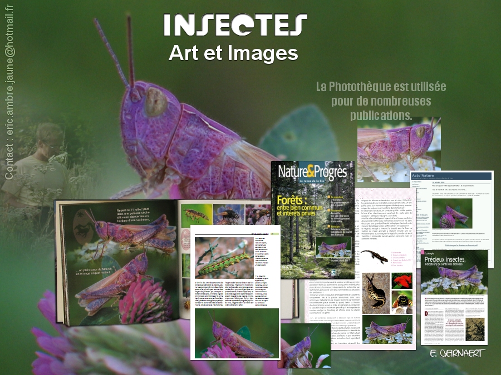Click the "INSECTES" title logo
Image resolution: width=501 pixels, height=375 pixels.
click(x=235, y=24)
